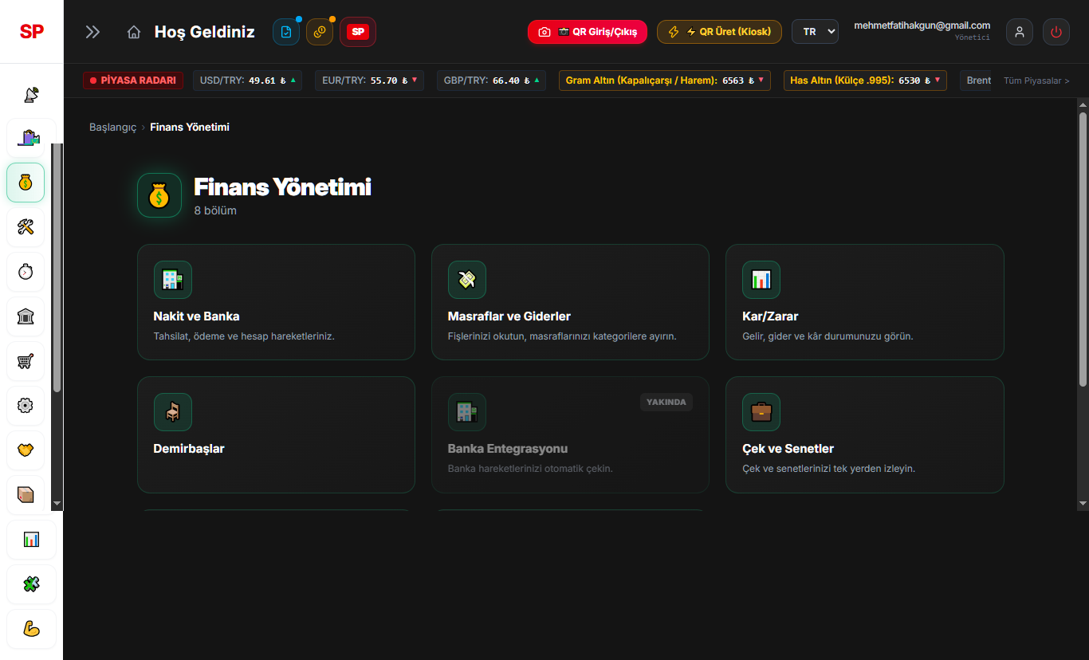
Task: Click the main page scrollbar down arrow
Action: point(1083,504)
